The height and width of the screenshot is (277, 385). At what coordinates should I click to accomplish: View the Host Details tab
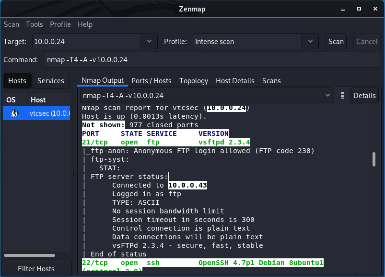(235, 81)
